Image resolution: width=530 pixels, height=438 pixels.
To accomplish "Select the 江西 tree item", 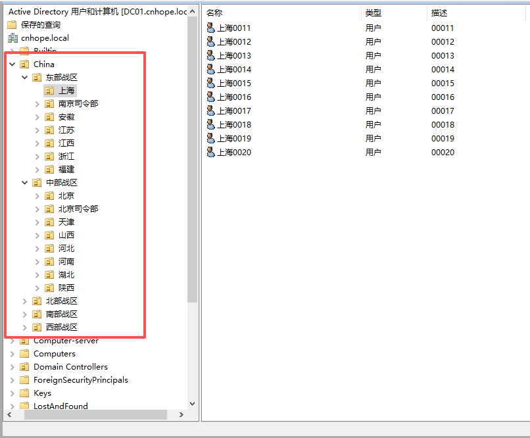I will point(66,143).
